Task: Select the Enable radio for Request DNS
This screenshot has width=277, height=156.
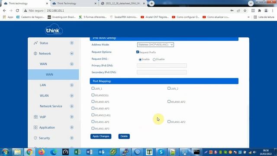Action: tap(140, 59)
